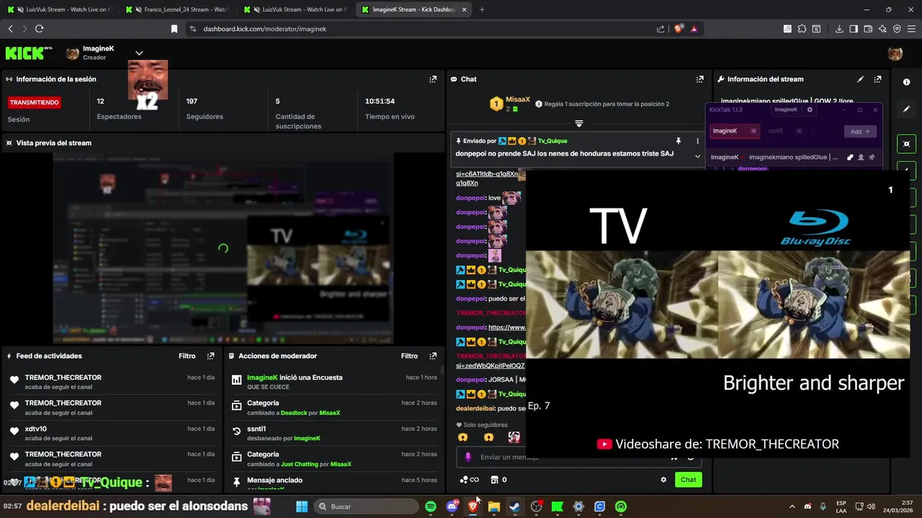Toggle the stream preview icon in the right sidebar
Screen dimensions: 922x518
point(906,144)
